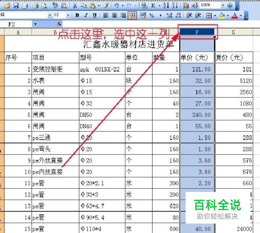Image resolution: width=260 pixels, height=233 pixels.
Task: Click the Open folder icon
Action: click(x=7, y=6)
